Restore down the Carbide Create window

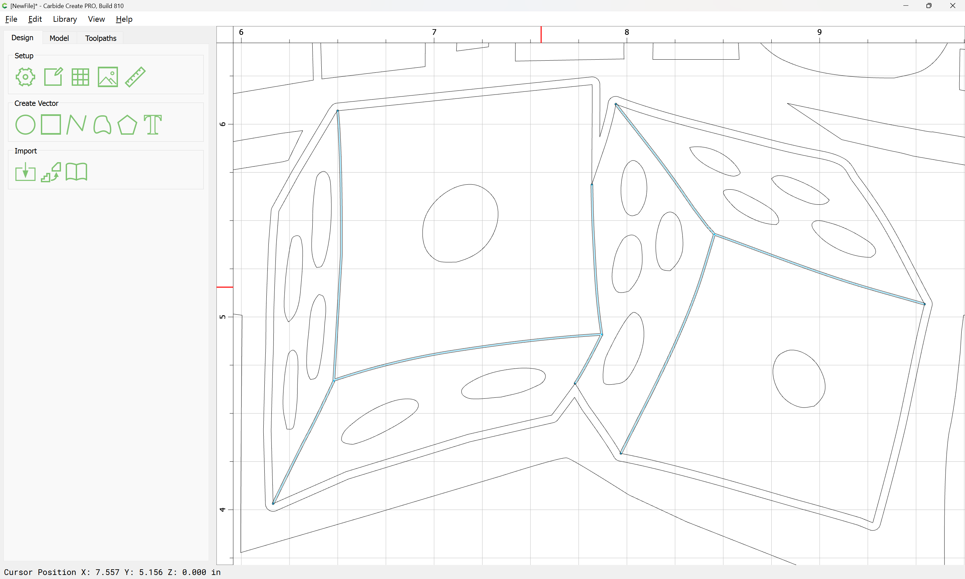pos(929,5)
